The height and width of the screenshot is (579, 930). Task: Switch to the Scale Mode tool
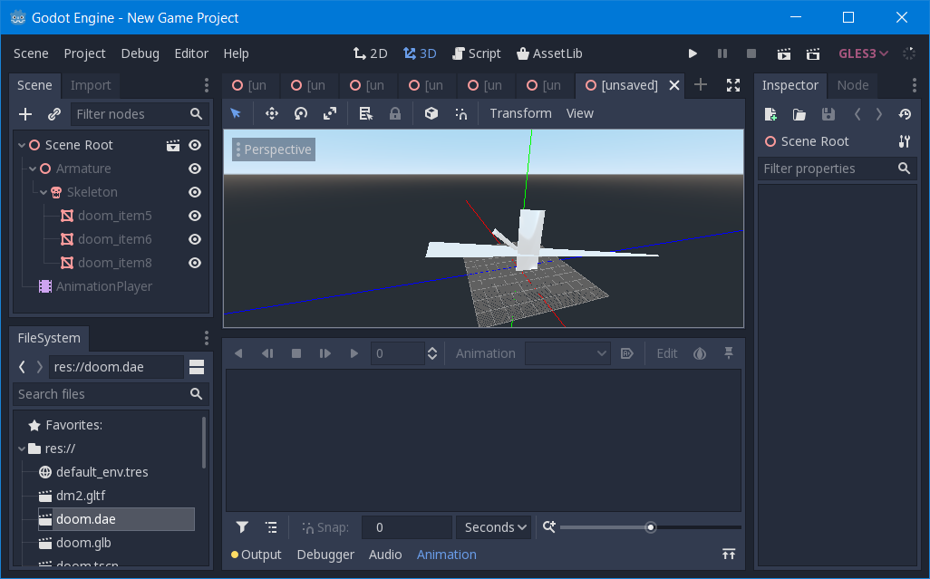330,113
